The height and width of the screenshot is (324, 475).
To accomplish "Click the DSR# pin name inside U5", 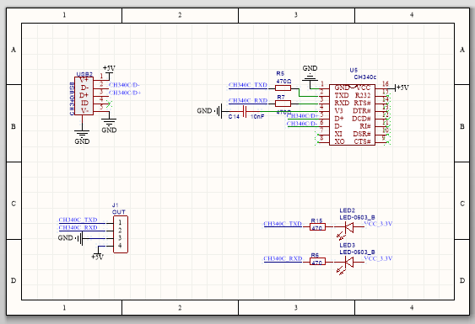I will click(362, 134).
